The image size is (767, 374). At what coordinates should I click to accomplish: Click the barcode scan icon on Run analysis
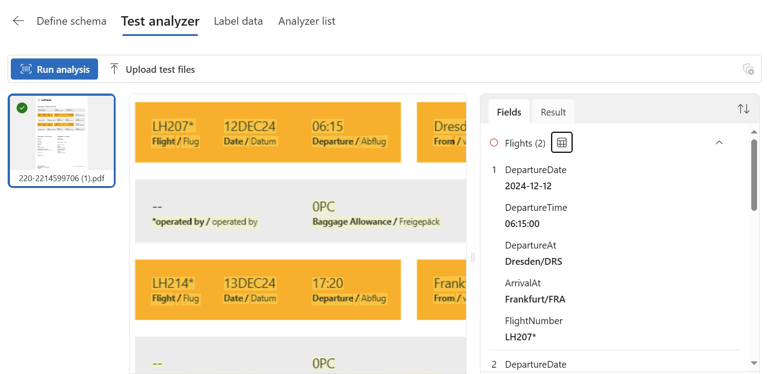coord(26,69)
